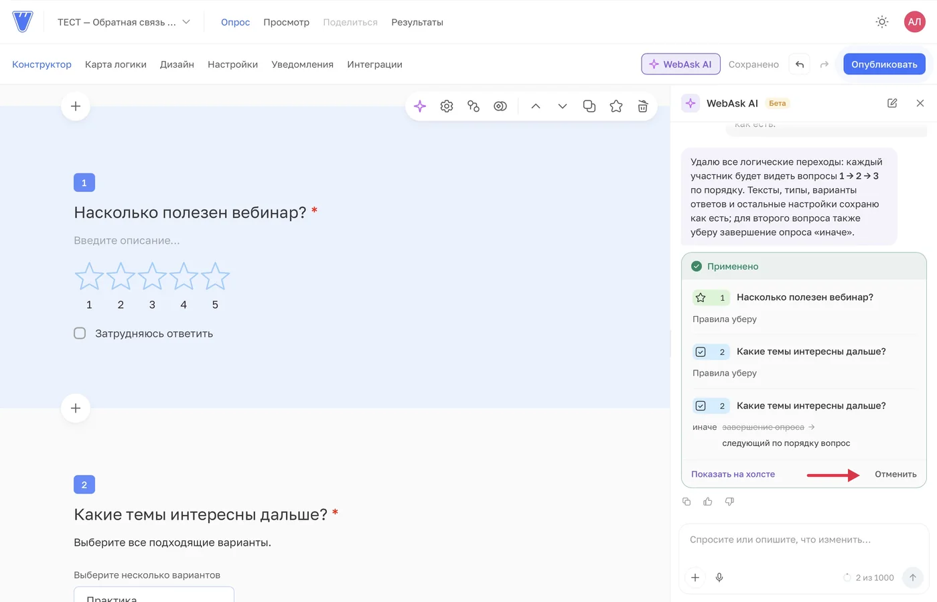Focus the Спросите или опишите prompt field

pos(804,540)
